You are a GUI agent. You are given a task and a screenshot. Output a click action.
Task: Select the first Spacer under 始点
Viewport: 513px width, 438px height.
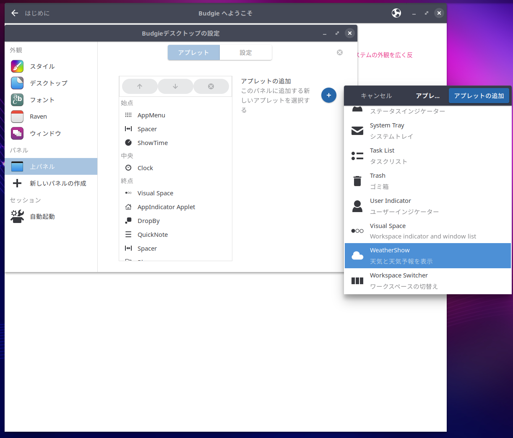(x=176, y=129)
